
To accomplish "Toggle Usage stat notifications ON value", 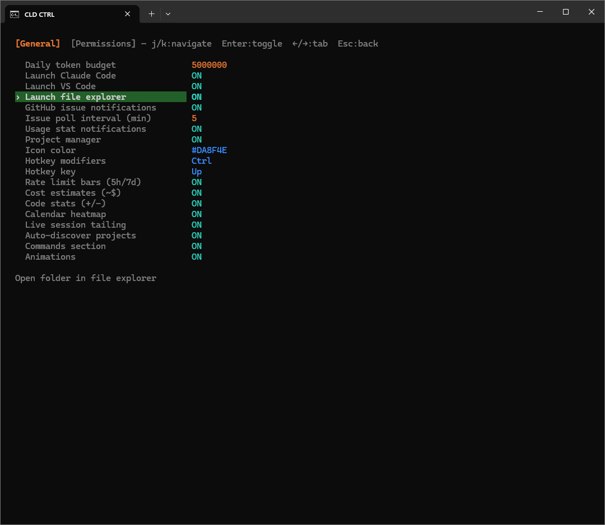I will (x=197, y=129).
